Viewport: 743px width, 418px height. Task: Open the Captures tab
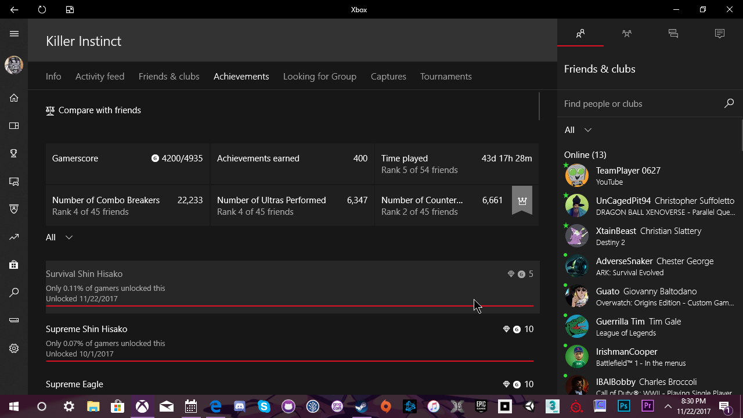(x=388, y=76)
